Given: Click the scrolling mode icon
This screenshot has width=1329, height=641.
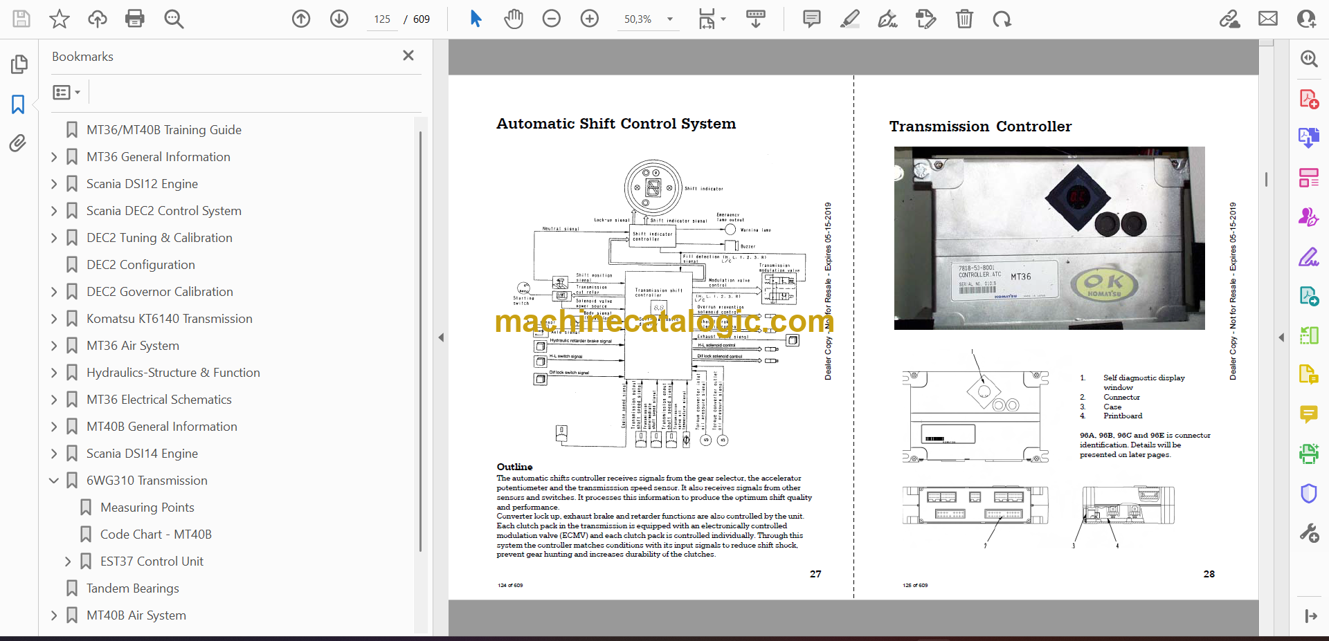Looking at the screenshot, I should pos(756,19).
